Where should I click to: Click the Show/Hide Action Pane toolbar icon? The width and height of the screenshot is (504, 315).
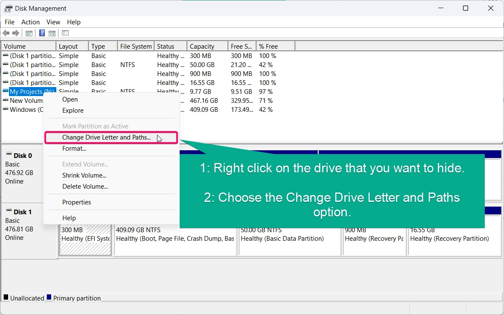(x=52, y=33)
